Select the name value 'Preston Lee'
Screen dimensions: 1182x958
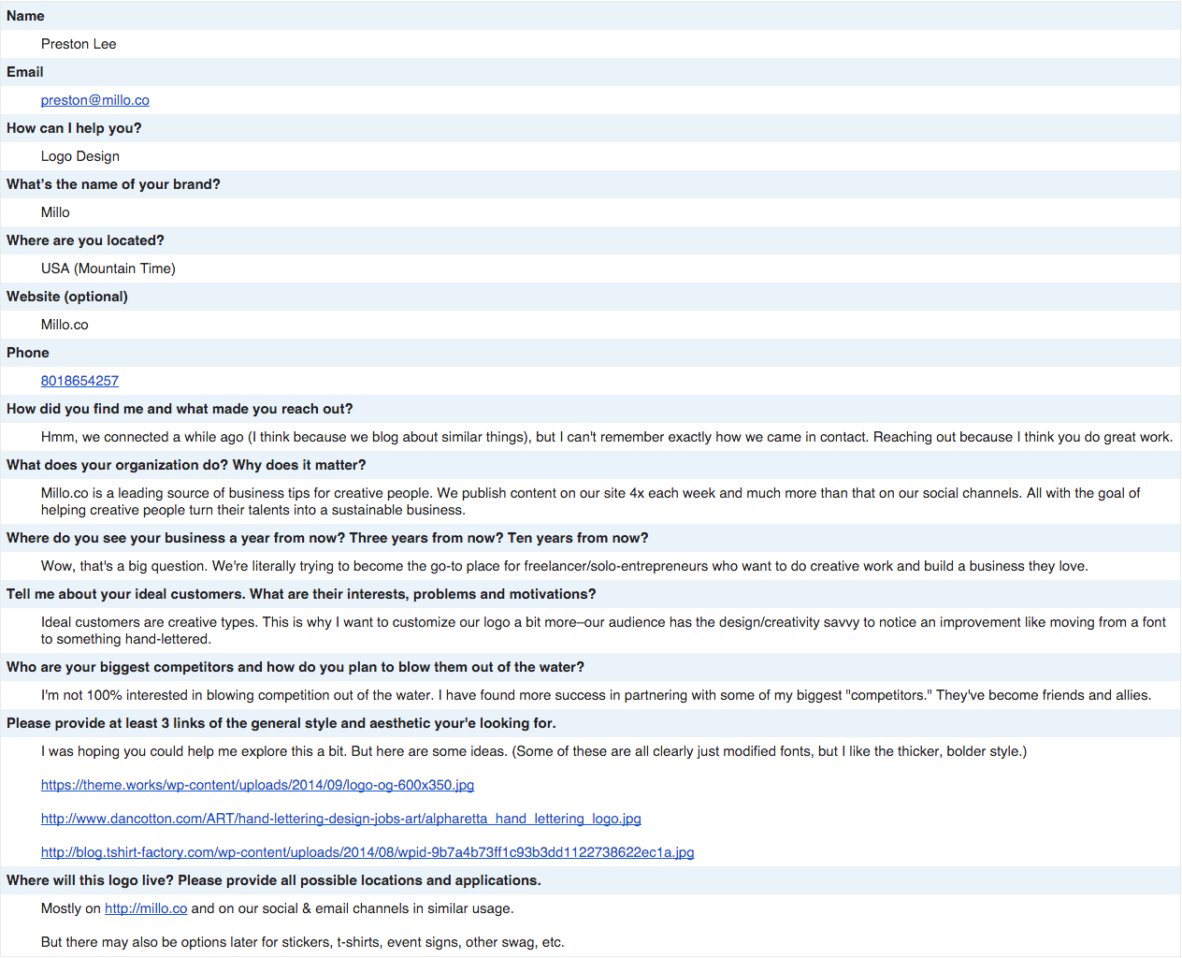click(x=79, y=44)
